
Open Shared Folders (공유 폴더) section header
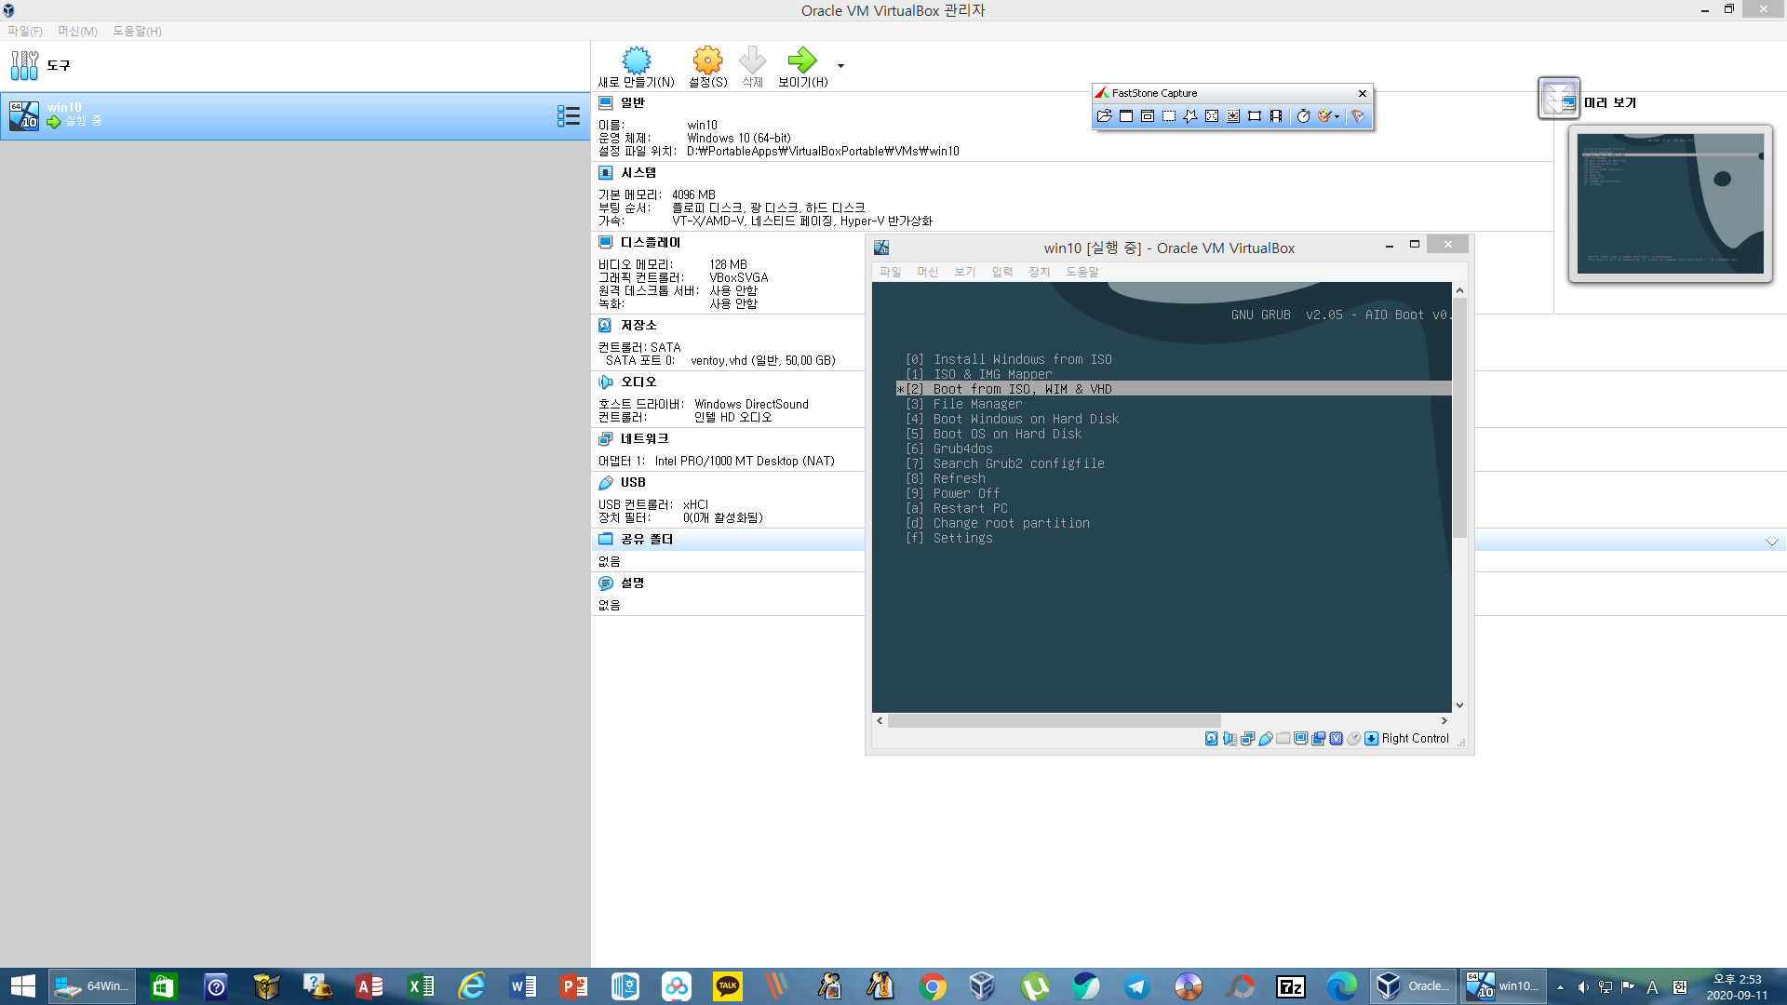coord(646,539)
